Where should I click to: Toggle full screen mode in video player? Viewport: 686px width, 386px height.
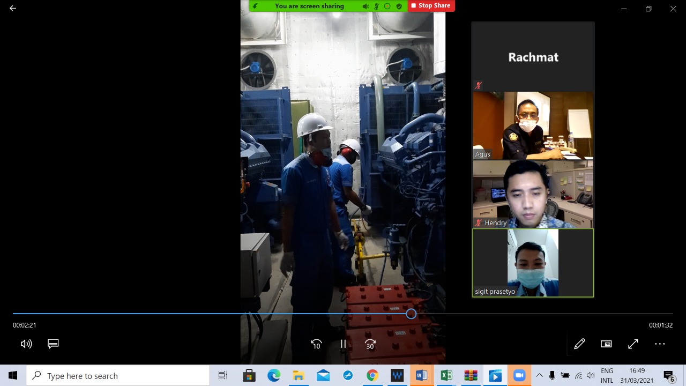click(633, 344)
